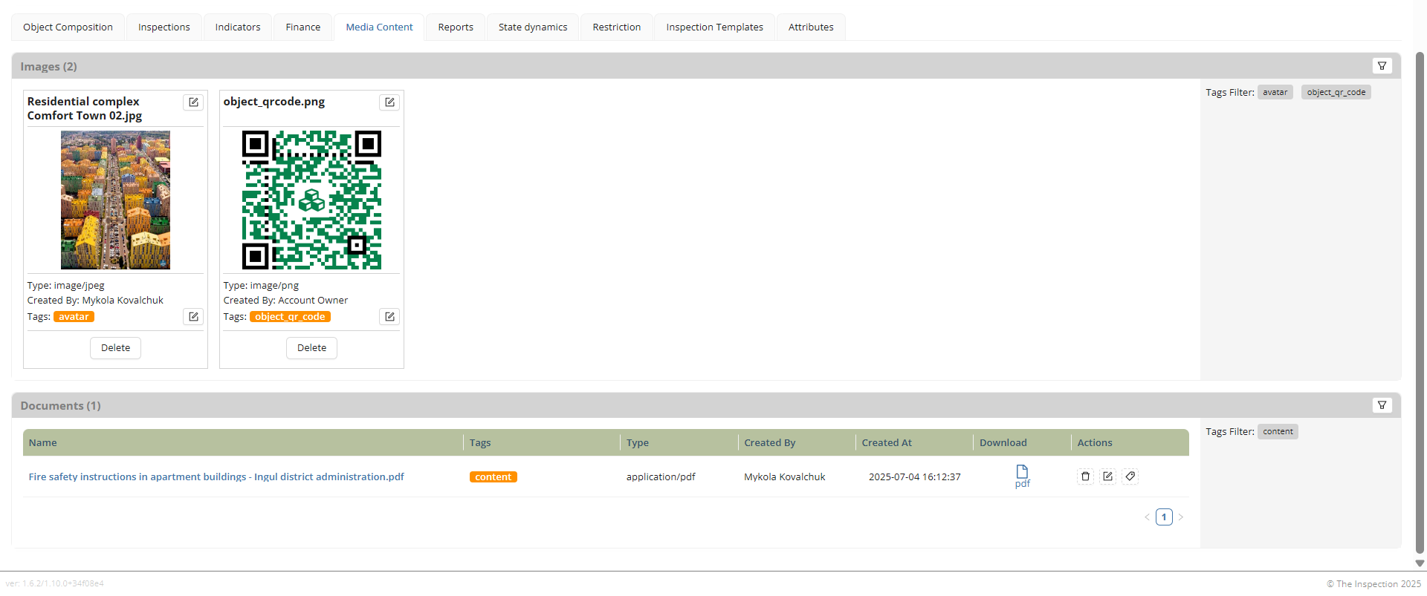Switch to the Inspections tab
1427x596 pixels.
coord(164,27)
